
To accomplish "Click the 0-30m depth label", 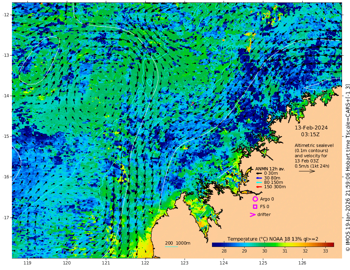I will pyautogui.click(x=271, y=174).
